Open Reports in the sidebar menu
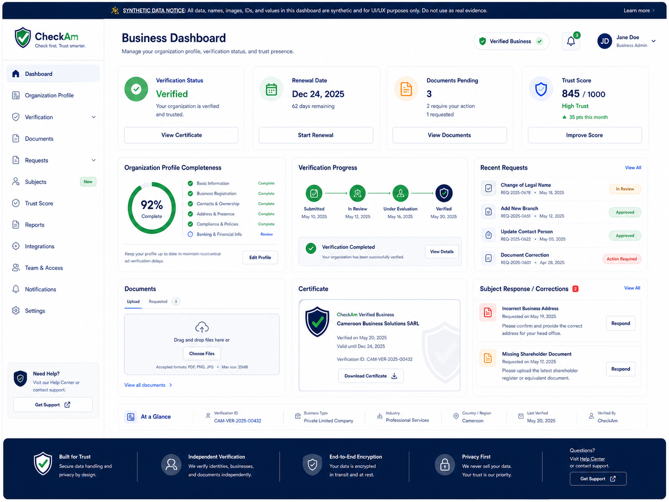This screenshot has width=669, height=502. coord(53,225)
